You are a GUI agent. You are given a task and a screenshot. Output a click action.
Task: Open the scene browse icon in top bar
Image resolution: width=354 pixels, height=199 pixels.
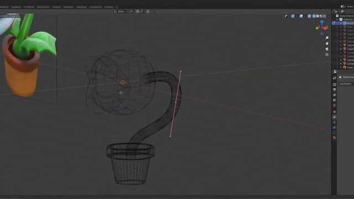(x=343, y=7)
